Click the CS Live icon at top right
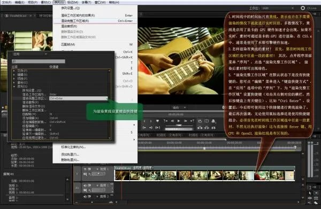This screenshot has width=321, height=209. pyautogui.click(x=303, y=8)
